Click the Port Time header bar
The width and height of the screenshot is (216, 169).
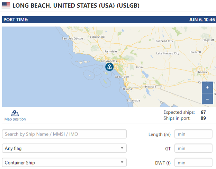109,20
